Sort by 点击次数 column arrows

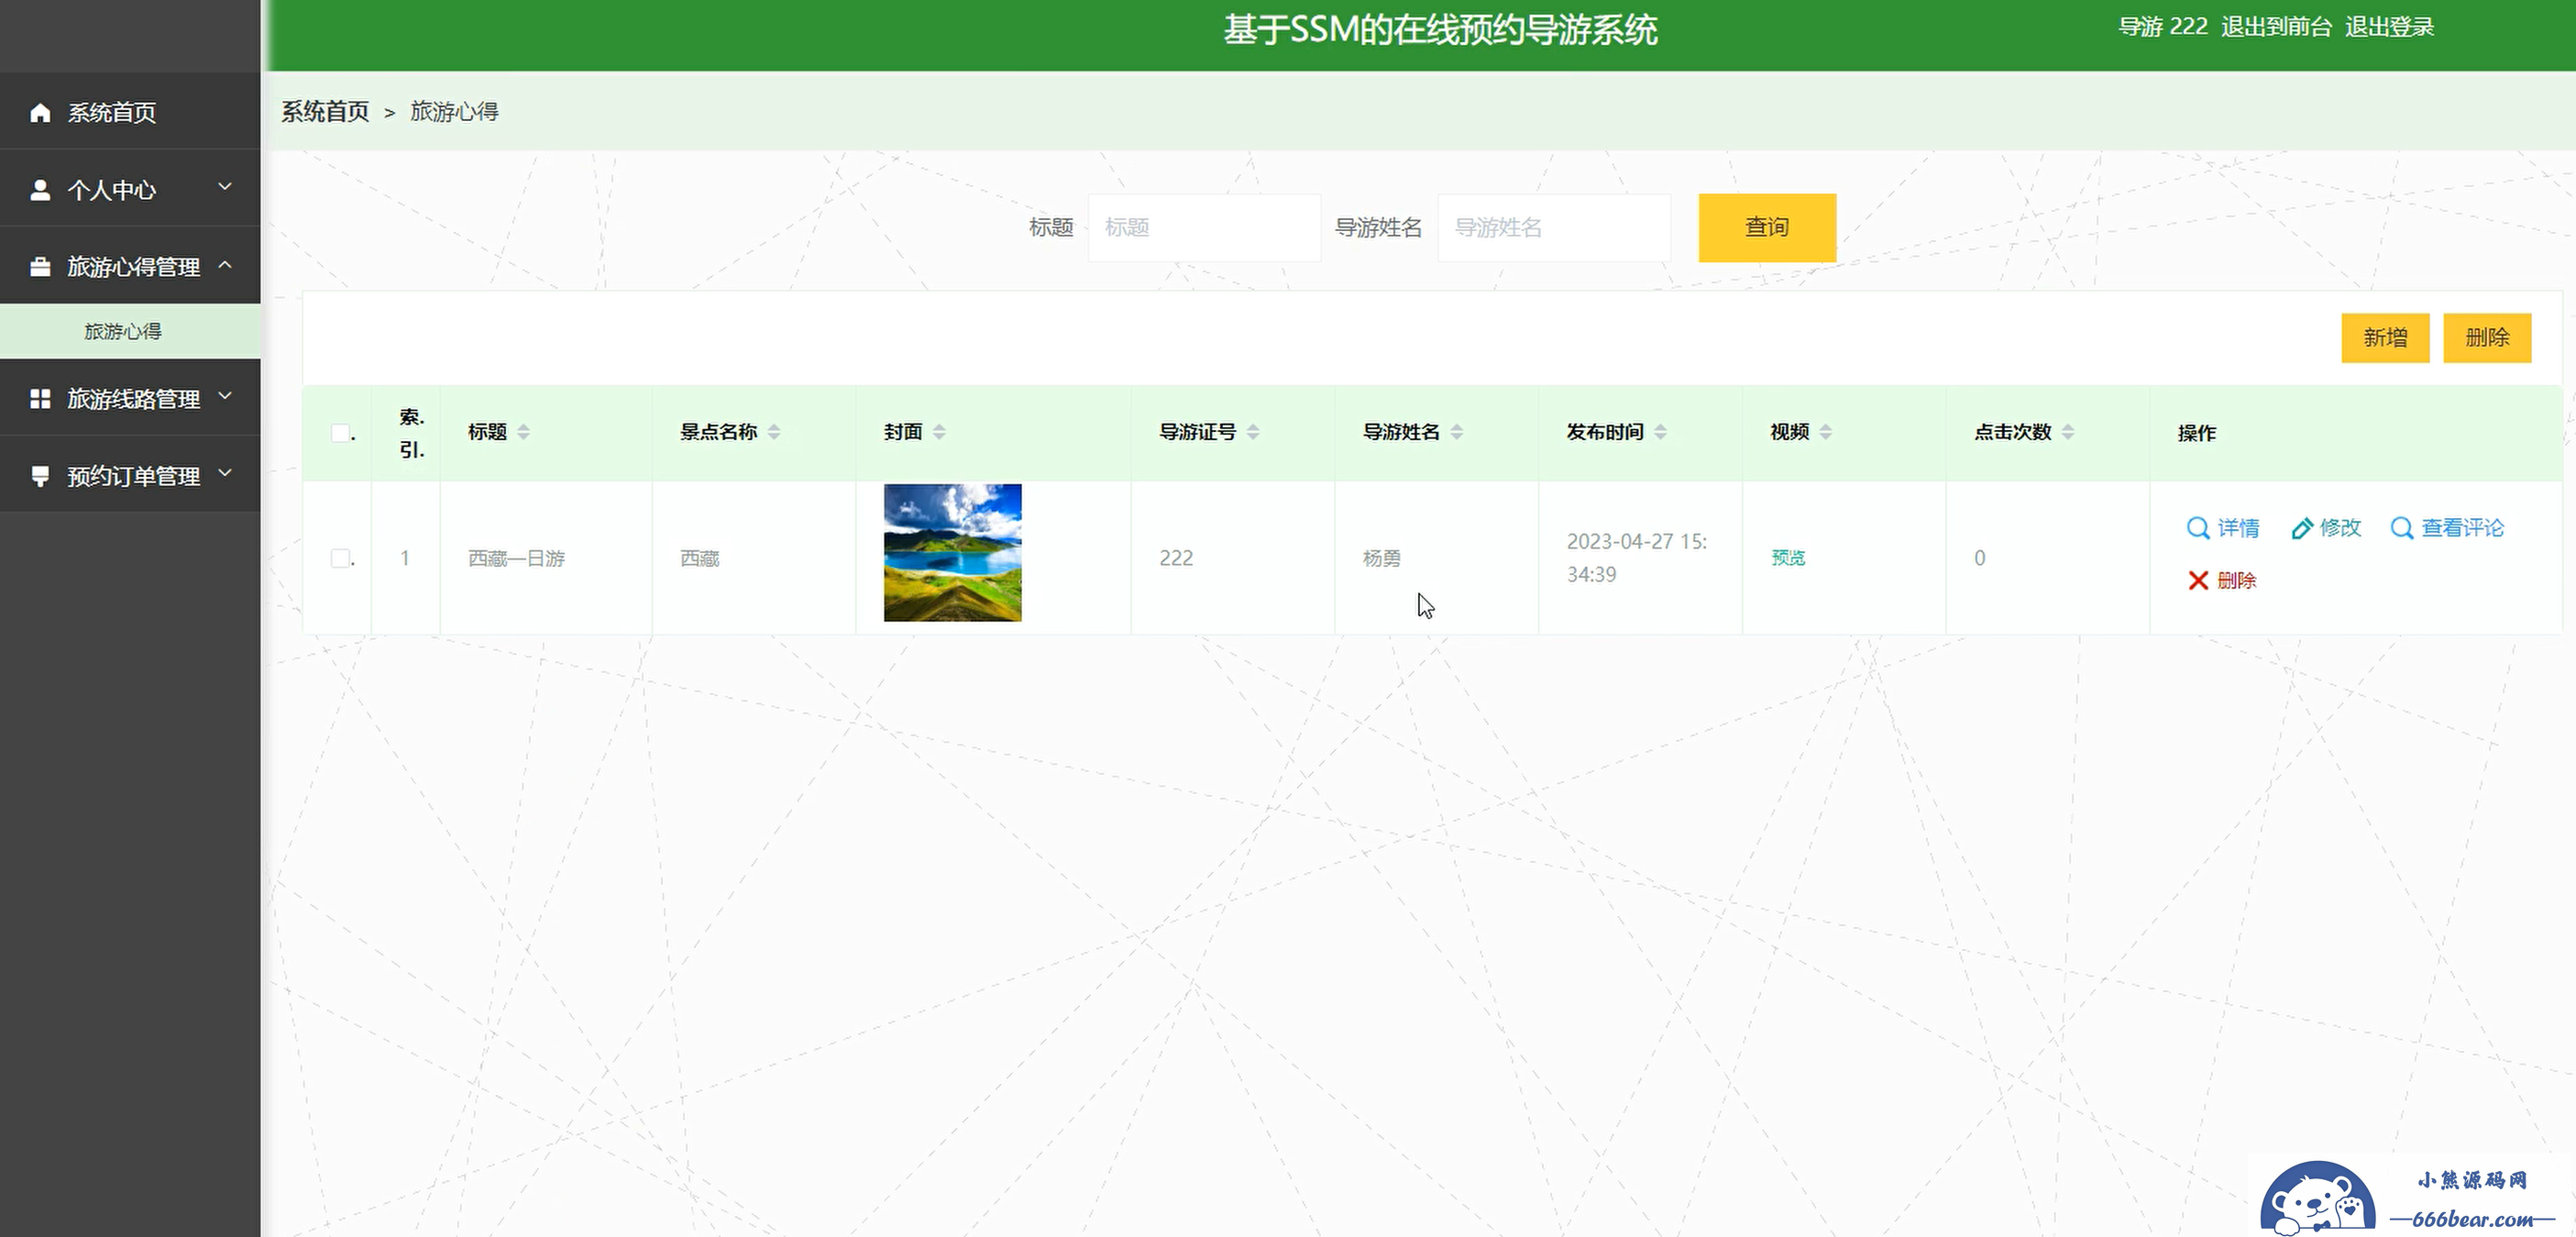click(2068, 432)
